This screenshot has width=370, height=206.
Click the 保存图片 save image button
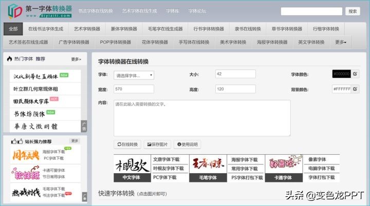coord(157,145)
